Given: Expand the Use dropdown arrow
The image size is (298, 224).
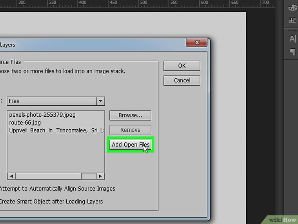Looking at the screenshot, I should tap(101, 101).
